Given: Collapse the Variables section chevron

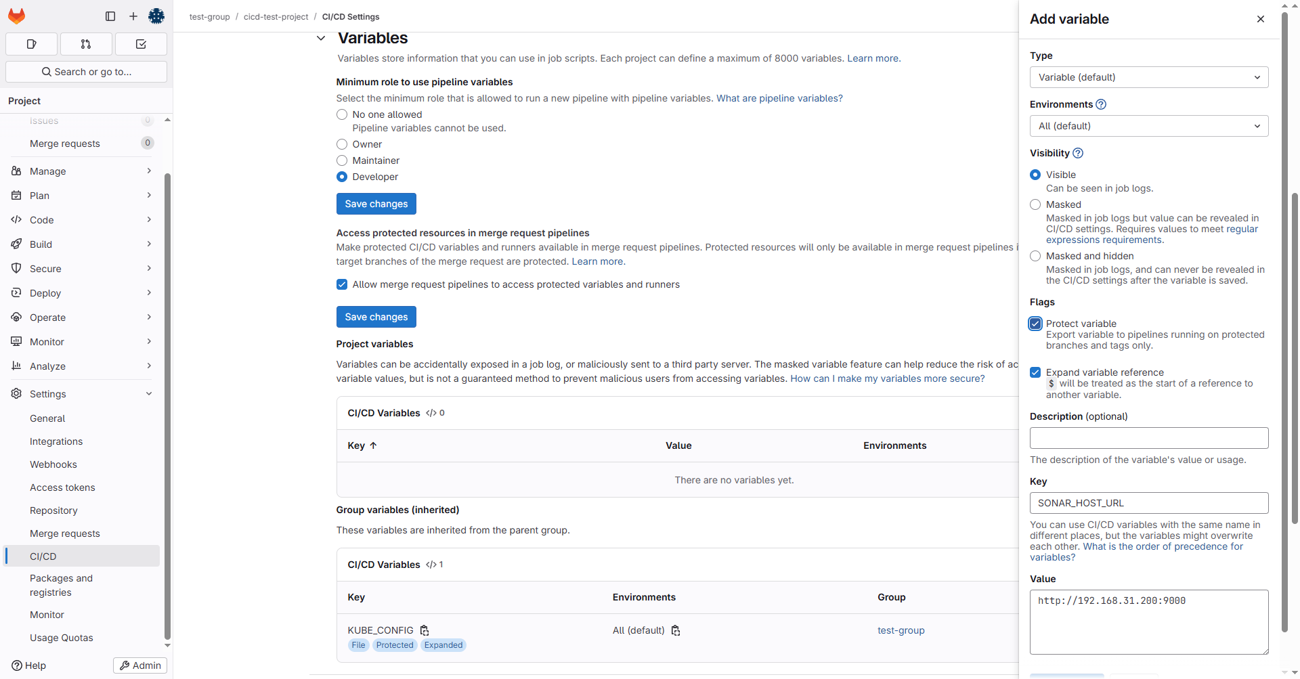Looking at the screenshot, I should pyautogui.click(x=321, y=38).
